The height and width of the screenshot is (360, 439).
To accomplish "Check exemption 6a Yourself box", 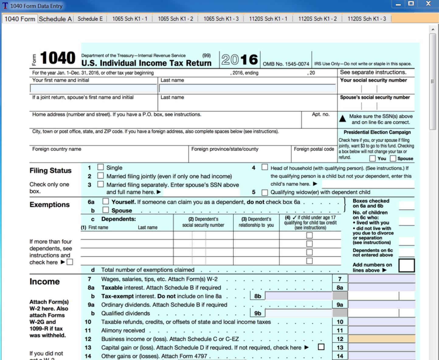I will click(x=105, y=201).
